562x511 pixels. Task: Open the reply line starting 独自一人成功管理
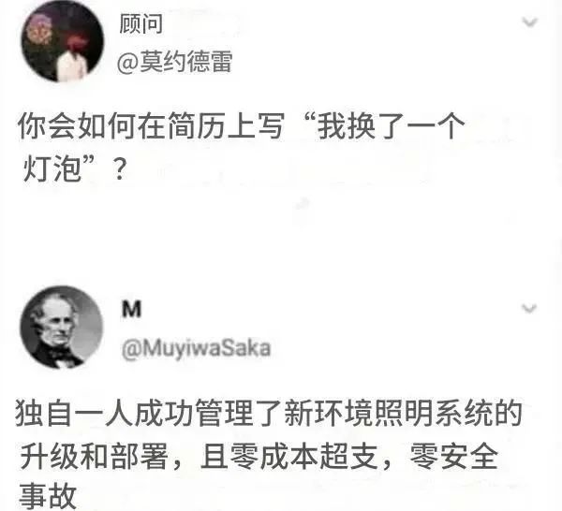click(269, 414)
